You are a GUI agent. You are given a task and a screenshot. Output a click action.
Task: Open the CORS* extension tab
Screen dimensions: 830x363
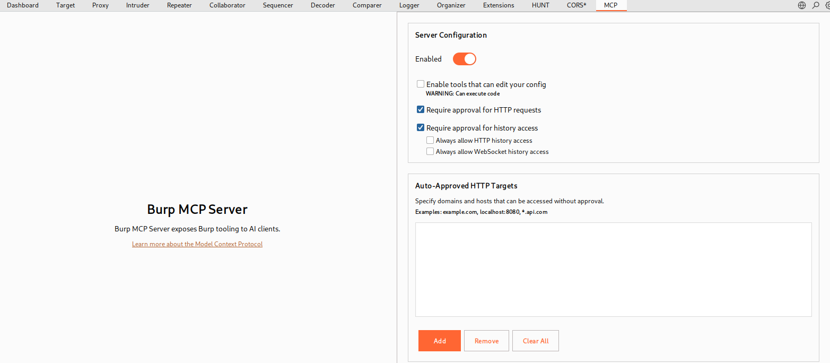pyautogui.click(x=576, y=5)
